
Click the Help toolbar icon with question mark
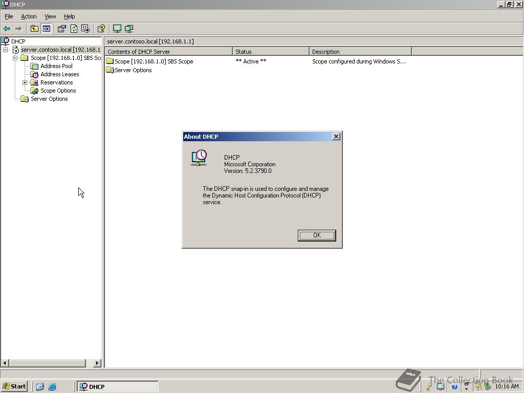[x=101, y=29]
